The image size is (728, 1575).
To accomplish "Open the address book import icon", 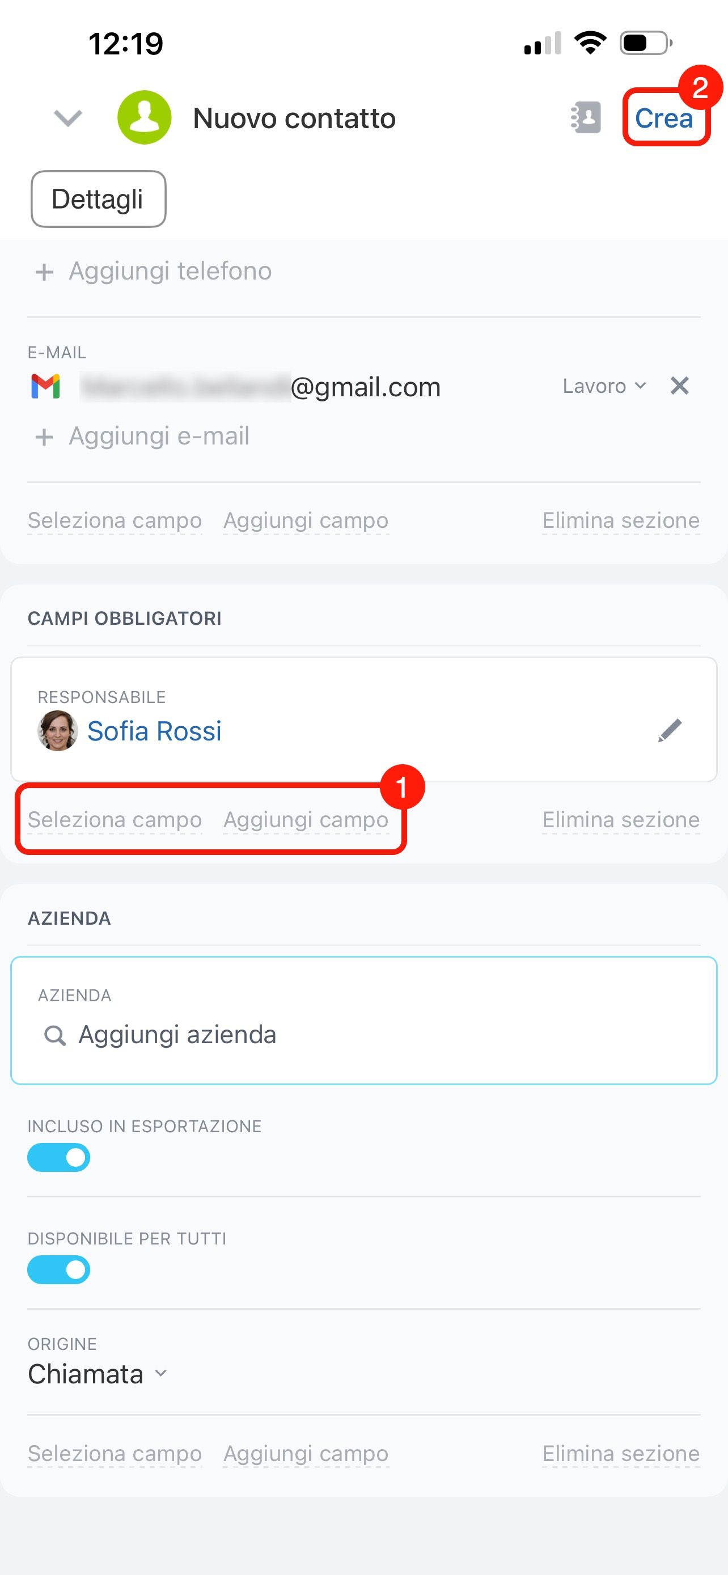I will (586, 117).
